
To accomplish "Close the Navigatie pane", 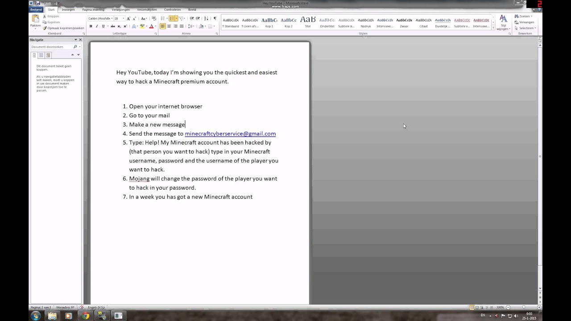I will pos(80,40).
